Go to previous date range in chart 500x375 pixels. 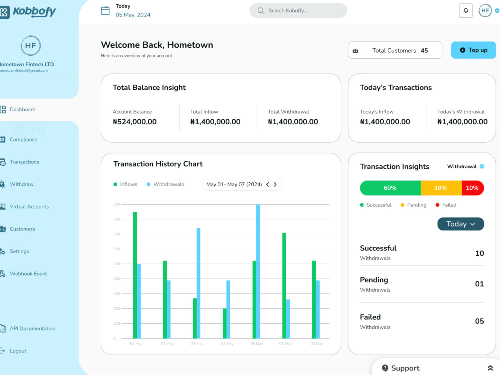tap(268, 184)
